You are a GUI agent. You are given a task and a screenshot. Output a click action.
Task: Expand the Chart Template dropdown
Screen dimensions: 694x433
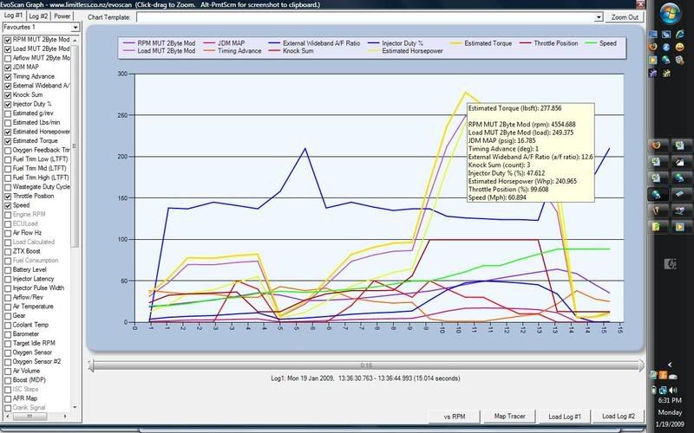[598, 16]
